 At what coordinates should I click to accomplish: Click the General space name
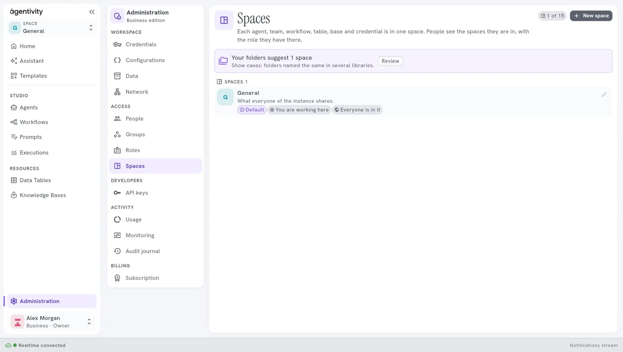click(248, 93)
